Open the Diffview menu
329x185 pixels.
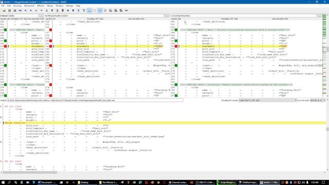(x=41, y=6)
